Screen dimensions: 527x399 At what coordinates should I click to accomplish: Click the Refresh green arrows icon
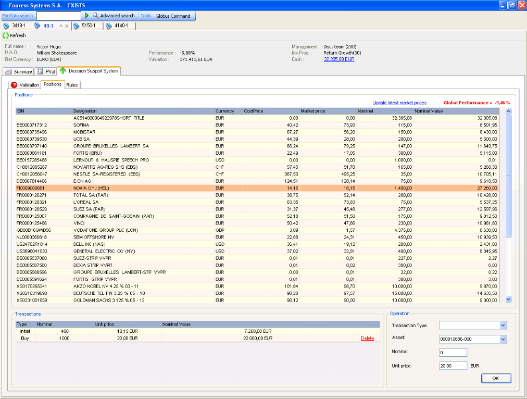5,35
